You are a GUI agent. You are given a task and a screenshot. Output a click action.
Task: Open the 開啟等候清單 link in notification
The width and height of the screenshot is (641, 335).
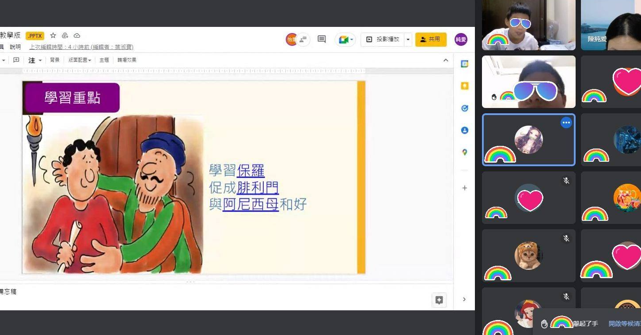625,324
